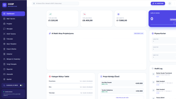Screen dimensions: 176x99
Task: Click the Fatura Silindi log entry
Action: (164, 98)
